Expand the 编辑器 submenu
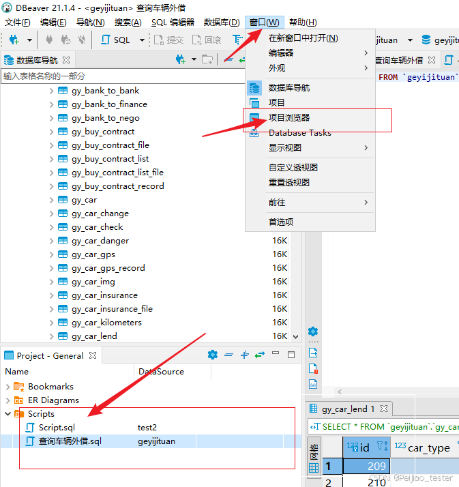This screenshot has height=487, width=459. pos(310,53)
